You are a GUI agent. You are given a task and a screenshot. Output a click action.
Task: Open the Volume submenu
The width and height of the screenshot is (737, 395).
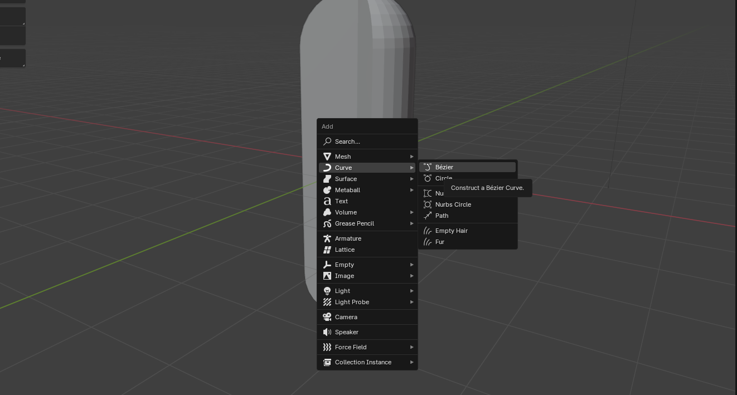tap(367, 212)
